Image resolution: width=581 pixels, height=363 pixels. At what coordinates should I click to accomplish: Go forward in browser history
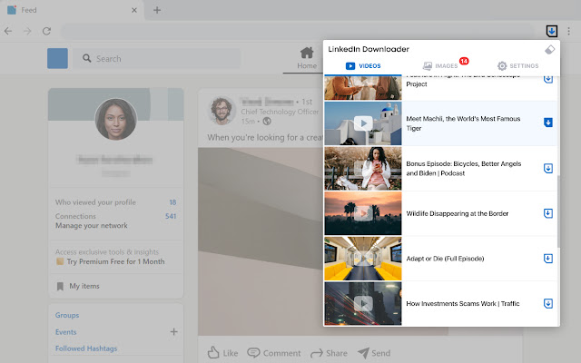point(27,31)
